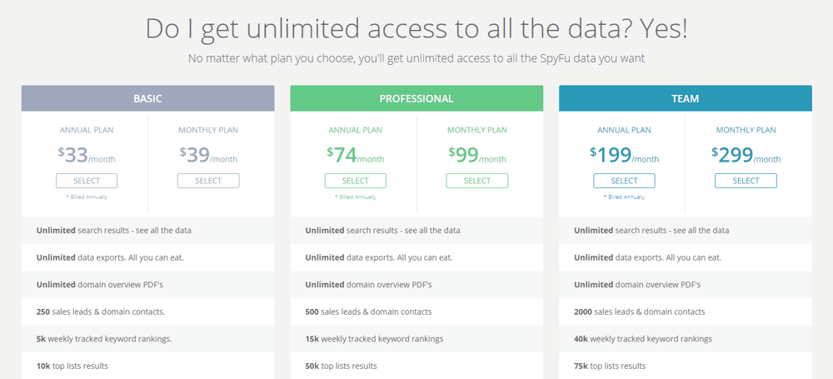Click the $99/month Professional price
This screenshot has height=379, width=833.
point(477,155)
